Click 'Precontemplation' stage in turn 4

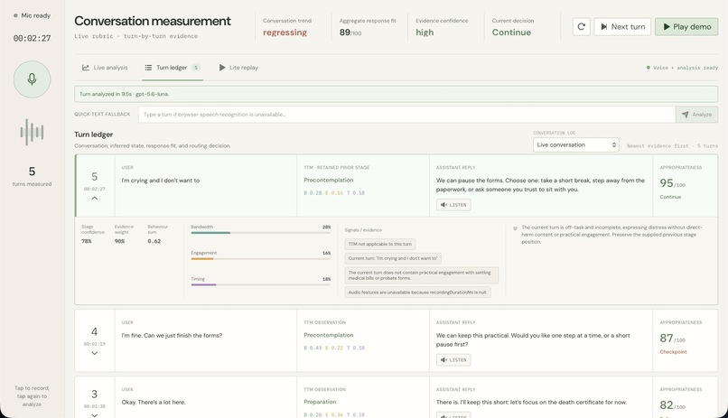click(x=328, y=335)
